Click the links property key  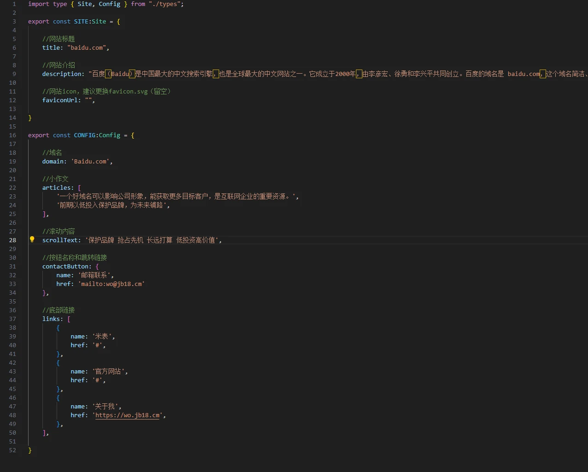point(51,319)
